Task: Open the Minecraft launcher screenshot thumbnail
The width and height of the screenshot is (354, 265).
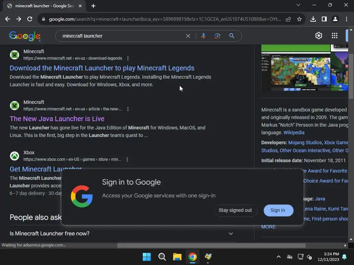Action: (x=296, y=71)
